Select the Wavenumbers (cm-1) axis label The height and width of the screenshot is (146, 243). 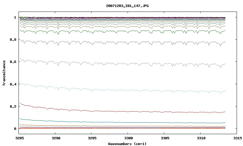click(x=127, y=144)
